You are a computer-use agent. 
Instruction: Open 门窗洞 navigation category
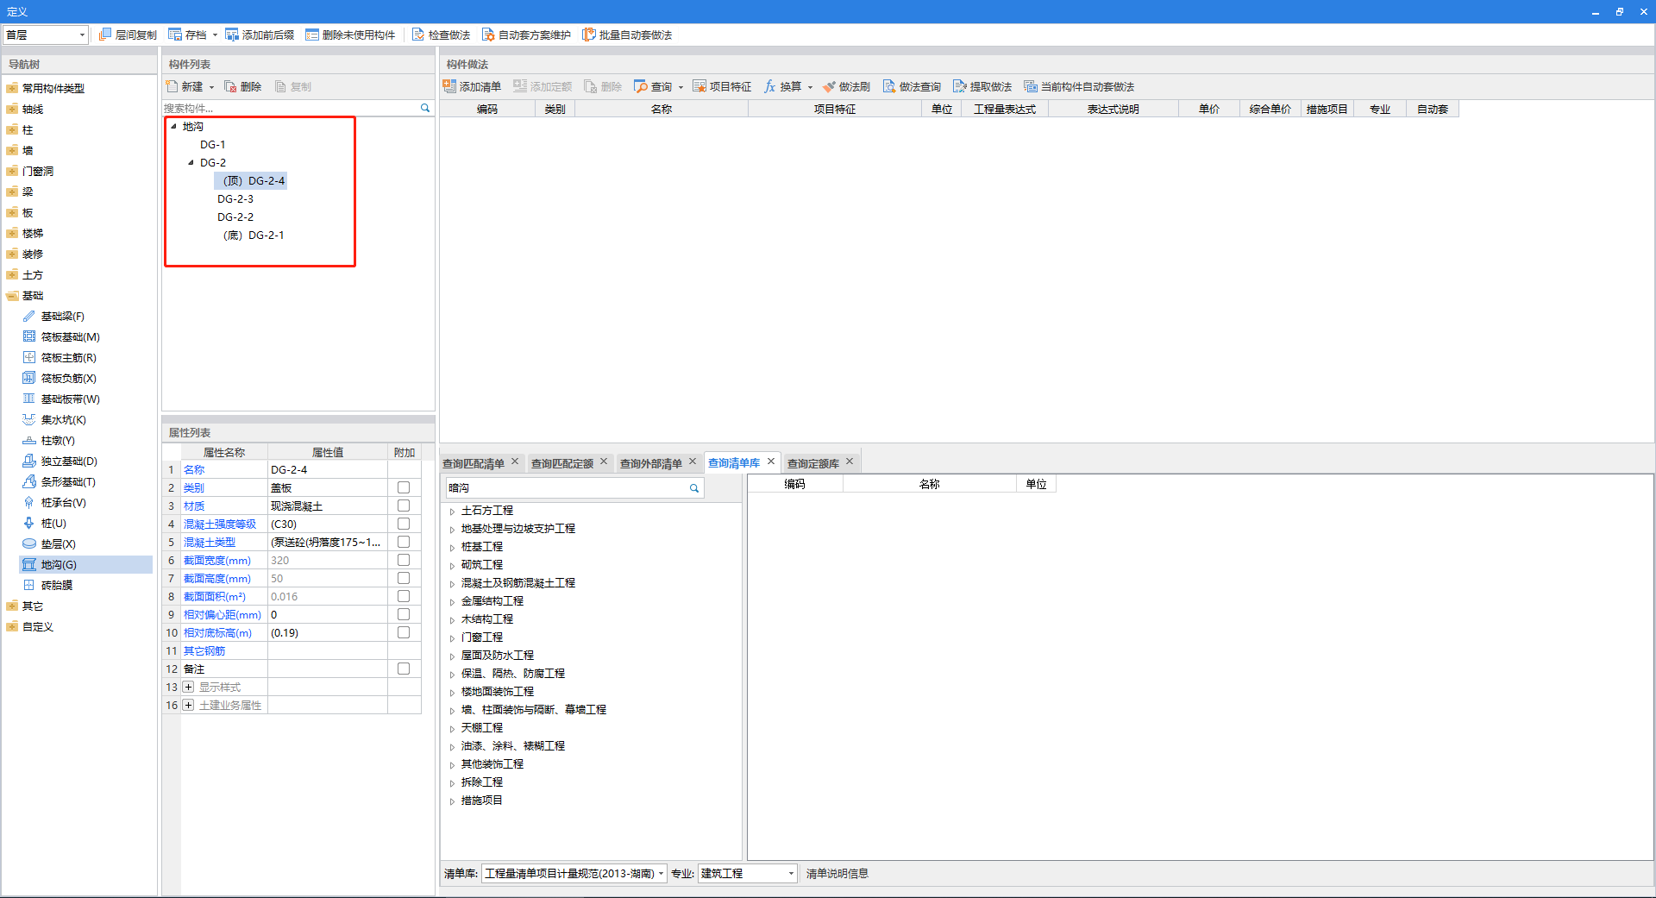click(x=38, y=172)
